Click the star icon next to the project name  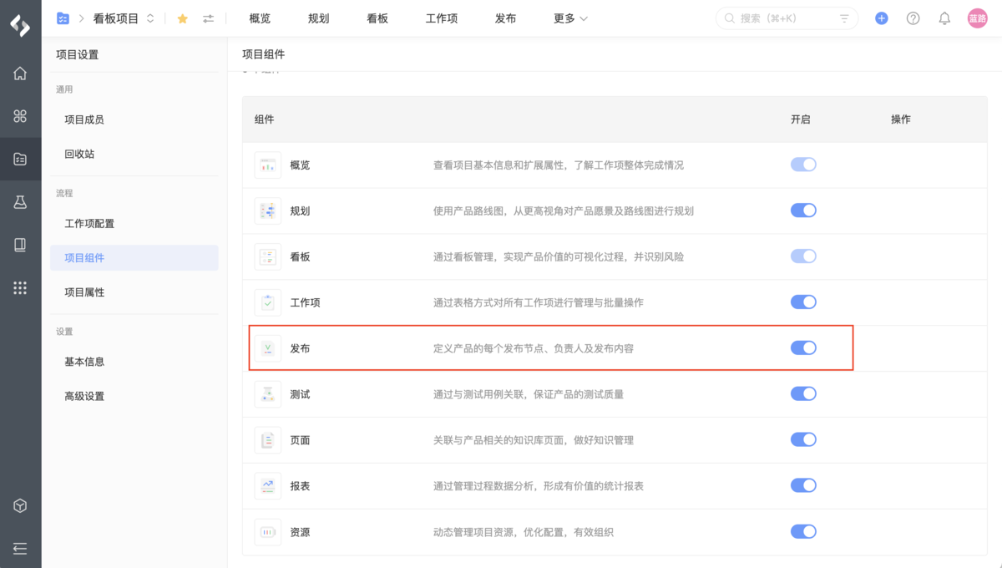point(182,18)
